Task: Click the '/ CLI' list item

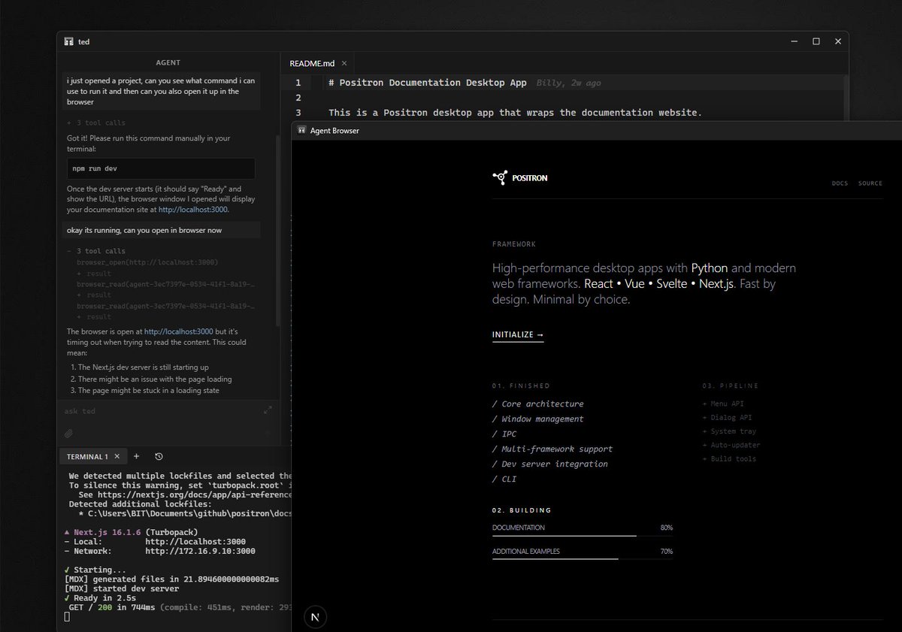Action: tap(504, 479)
